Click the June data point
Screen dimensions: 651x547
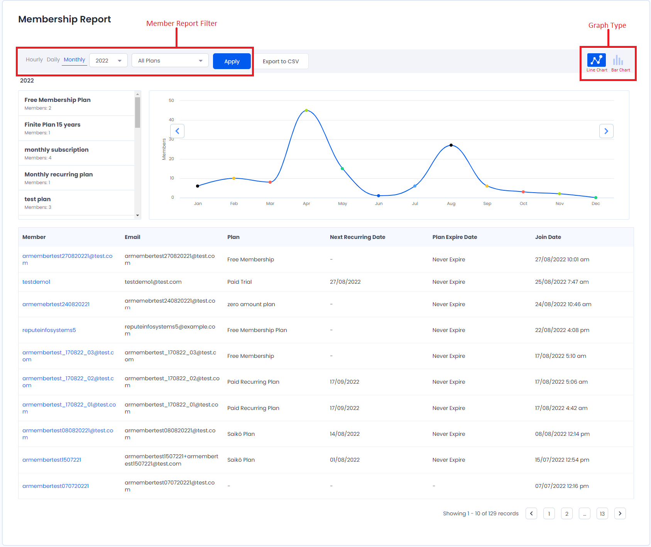pos(379,196)
